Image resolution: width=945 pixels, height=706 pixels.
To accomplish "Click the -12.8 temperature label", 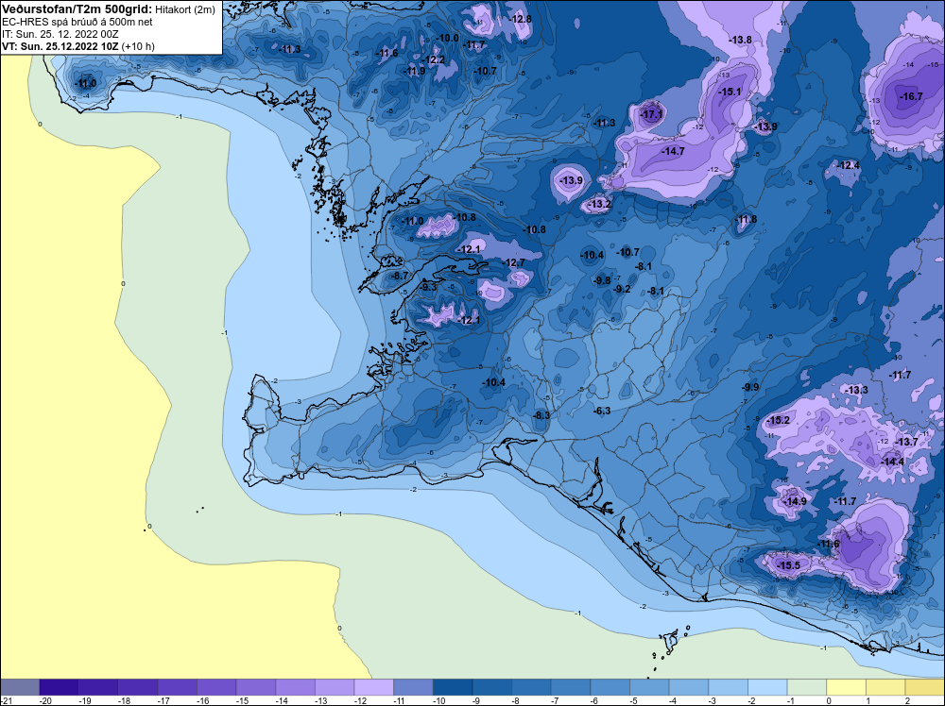I will click(x=520, y=19).
